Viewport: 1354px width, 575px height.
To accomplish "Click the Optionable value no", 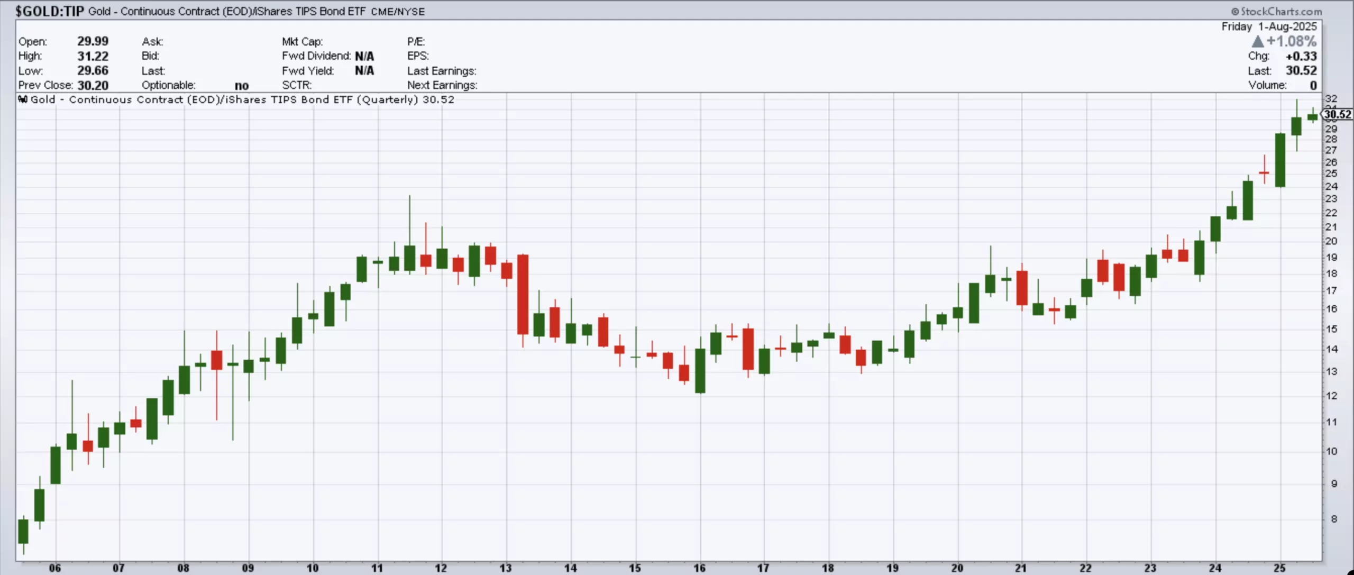I will (242, 86).
